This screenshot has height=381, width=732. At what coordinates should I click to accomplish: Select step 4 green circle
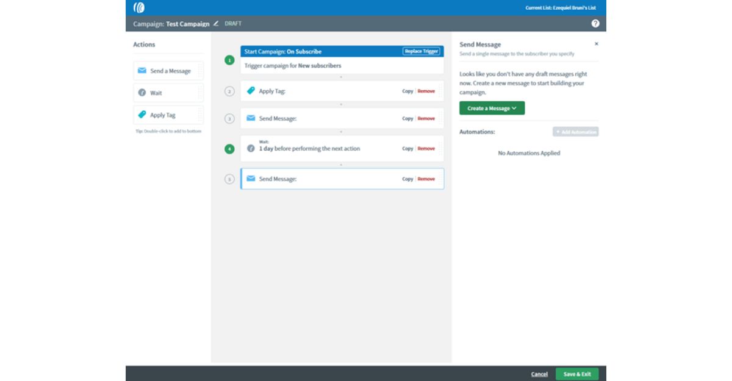click(229, 149)
